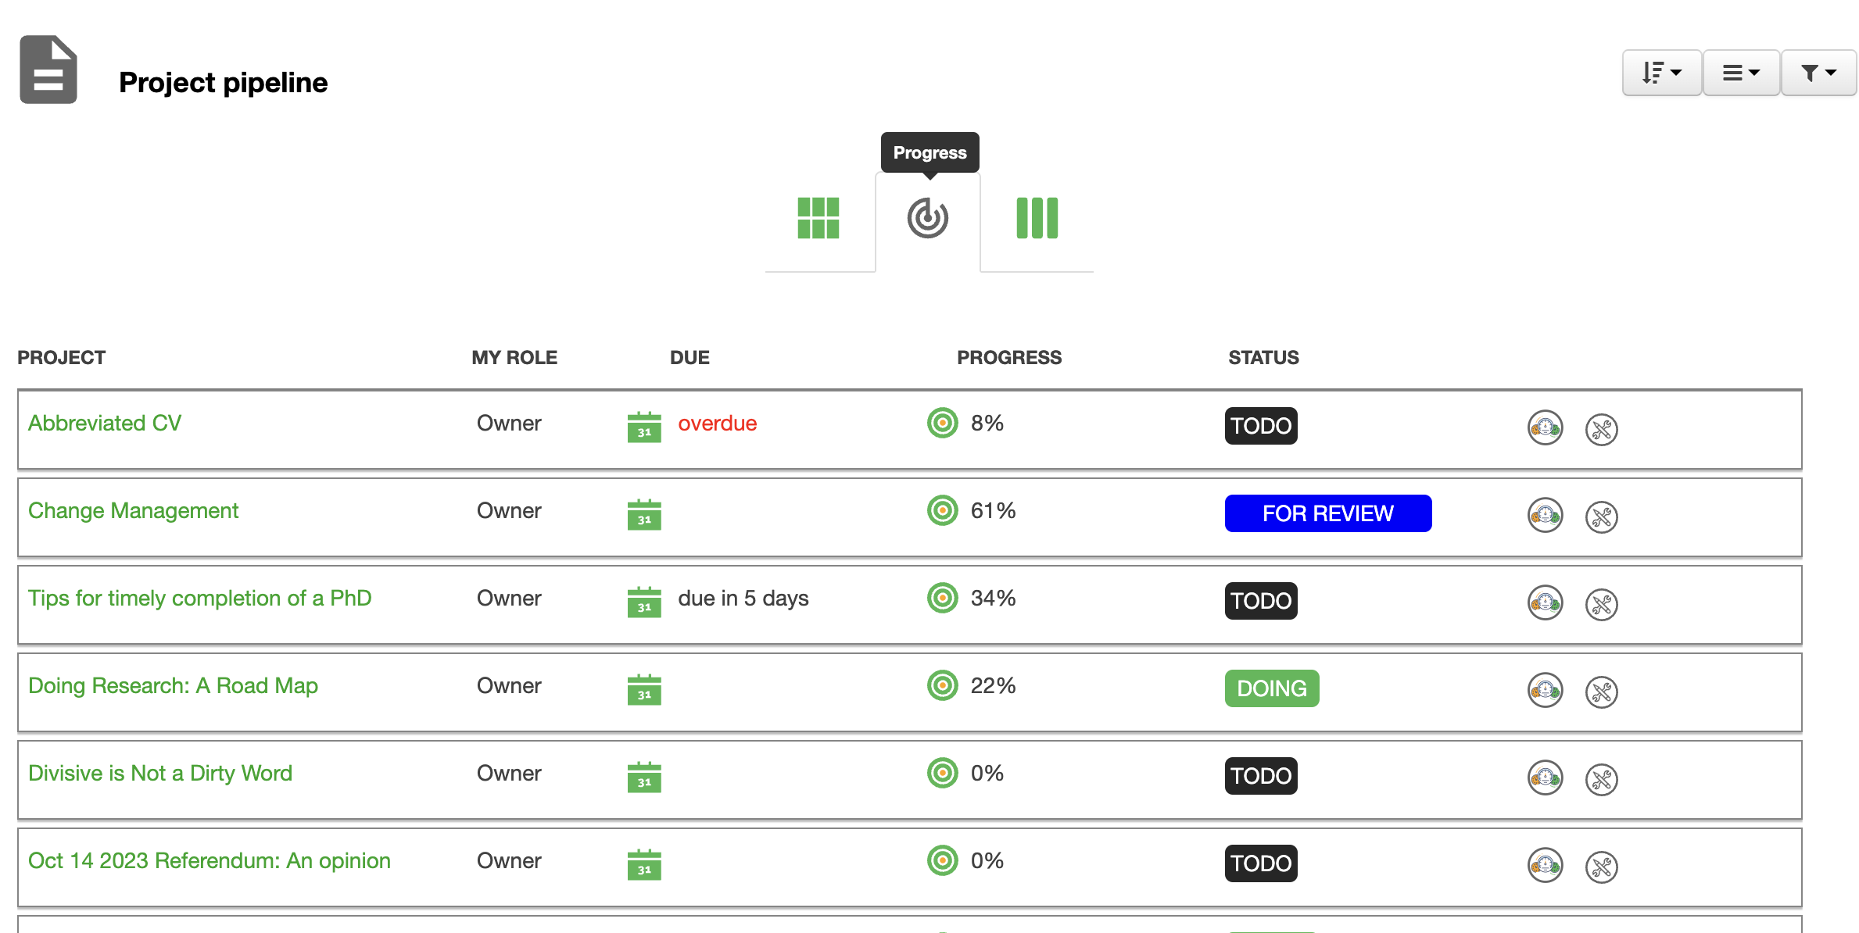Click calendar icon in Change Management row
The width and height of the screenshot is (1859, 933).
pos(644,514)
